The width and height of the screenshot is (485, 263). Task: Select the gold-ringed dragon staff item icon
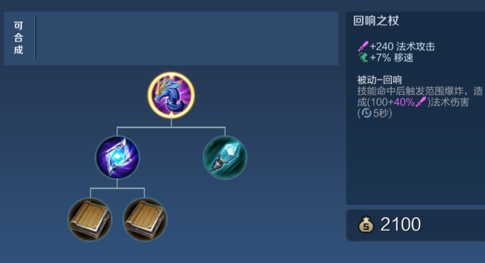(171, 96)
